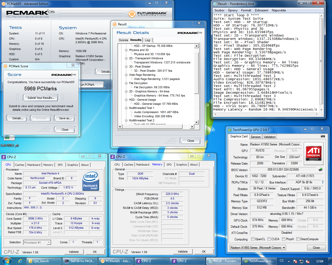
Task: Switch to TechPowerUp GPU-Z taskbar button
Action: click(x=259, y=261)
